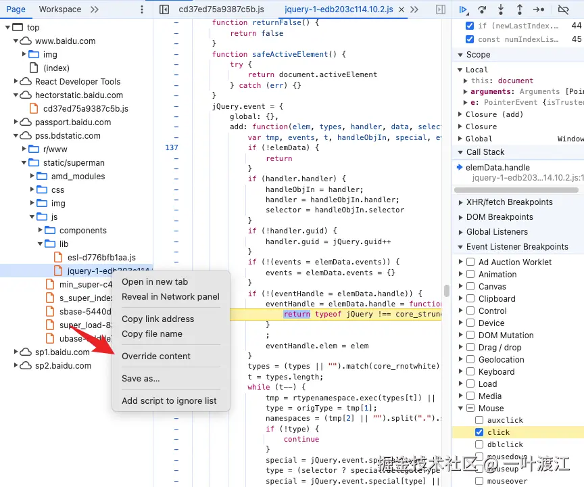Collapse the lib folder arrow

tap(41, 243)
